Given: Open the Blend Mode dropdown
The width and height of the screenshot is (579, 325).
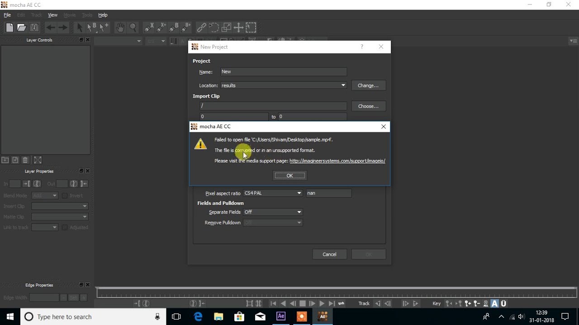Looking at the screenshot, I should pyautogui.click(x=45, y=195).
